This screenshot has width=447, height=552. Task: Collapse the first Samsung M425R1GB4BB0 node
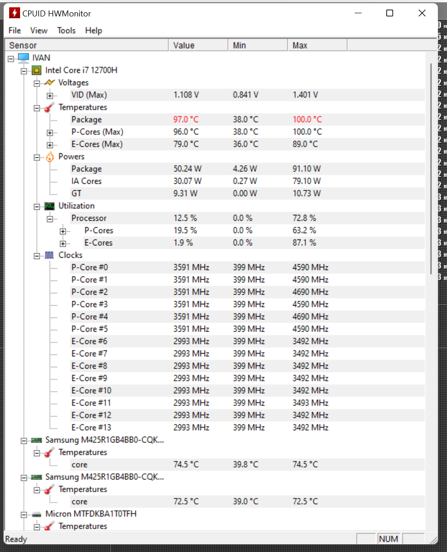(24, 441)
